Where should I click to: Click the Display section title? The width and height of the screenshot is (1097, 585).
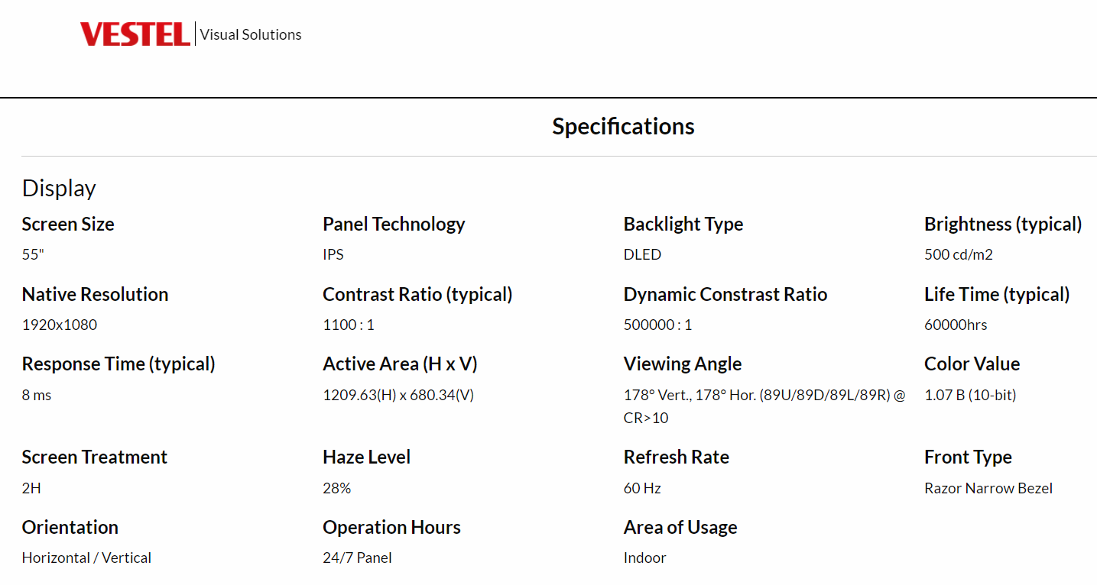click(59, 188)
